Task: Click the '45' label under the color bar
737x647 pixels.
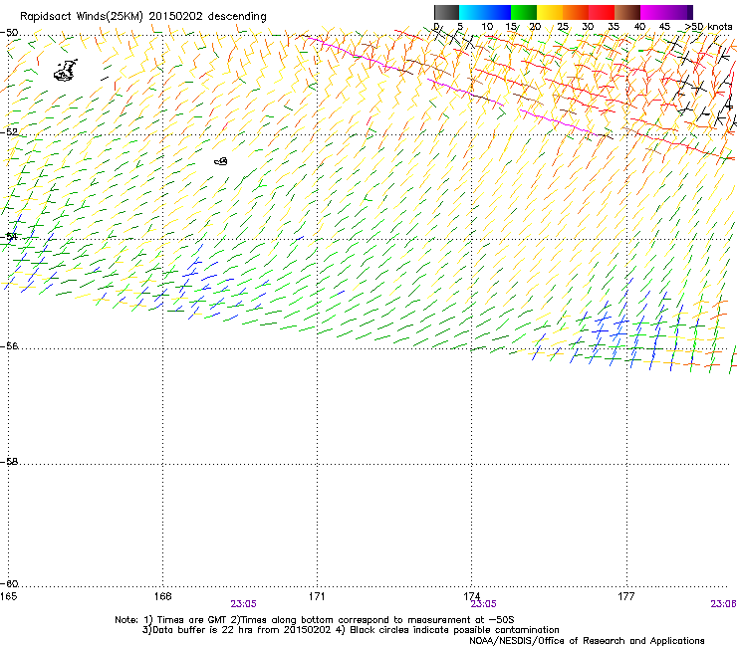Action: pyautogui.click(x=664, y=27)
